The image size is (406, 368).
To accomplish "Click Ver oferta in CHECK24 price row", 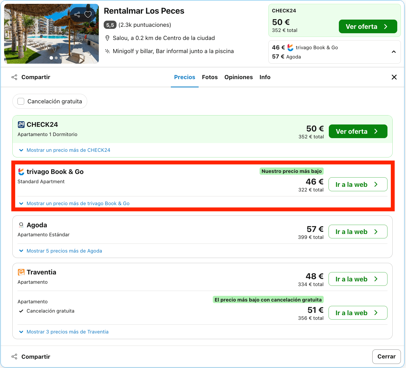I will click(x=358, y=131).
